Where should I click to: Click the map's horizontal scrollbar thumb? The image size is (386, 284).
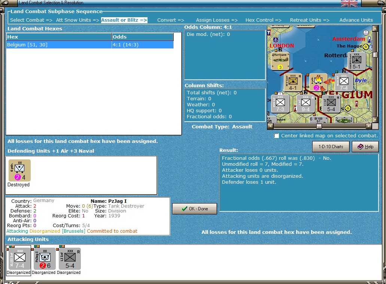pos(319,126)
